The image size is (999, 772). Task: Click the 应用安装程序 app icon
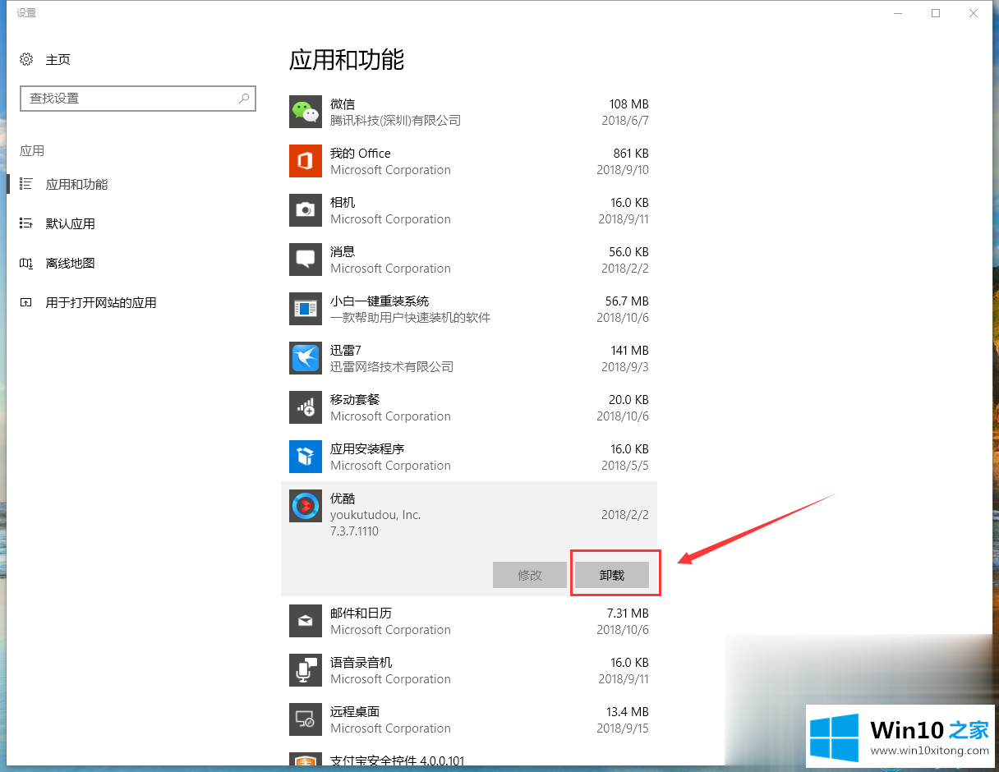pyautogui.click(x=306, y=457)
